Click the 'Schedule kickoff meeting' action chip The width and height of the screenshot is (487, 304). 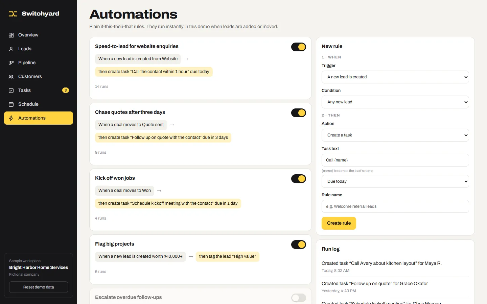pyautogui.click(x=168, y=203)
